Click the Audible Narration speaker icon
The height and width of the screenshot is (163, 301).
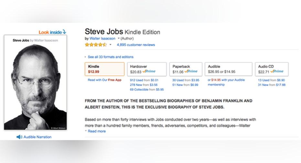pos(19,137)
